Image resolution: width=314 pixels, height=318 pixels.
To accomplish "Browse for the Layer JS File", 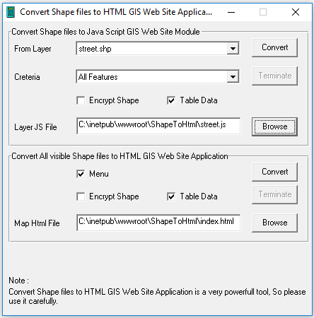I will [274, 126].
